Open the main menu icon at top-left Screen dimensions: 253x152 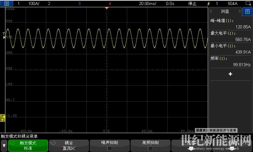7,4
